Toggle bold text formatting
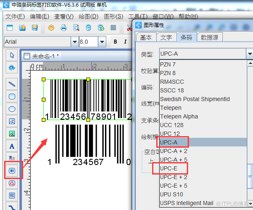The width and height of the screenshot is (253, 210). point(115,42)
